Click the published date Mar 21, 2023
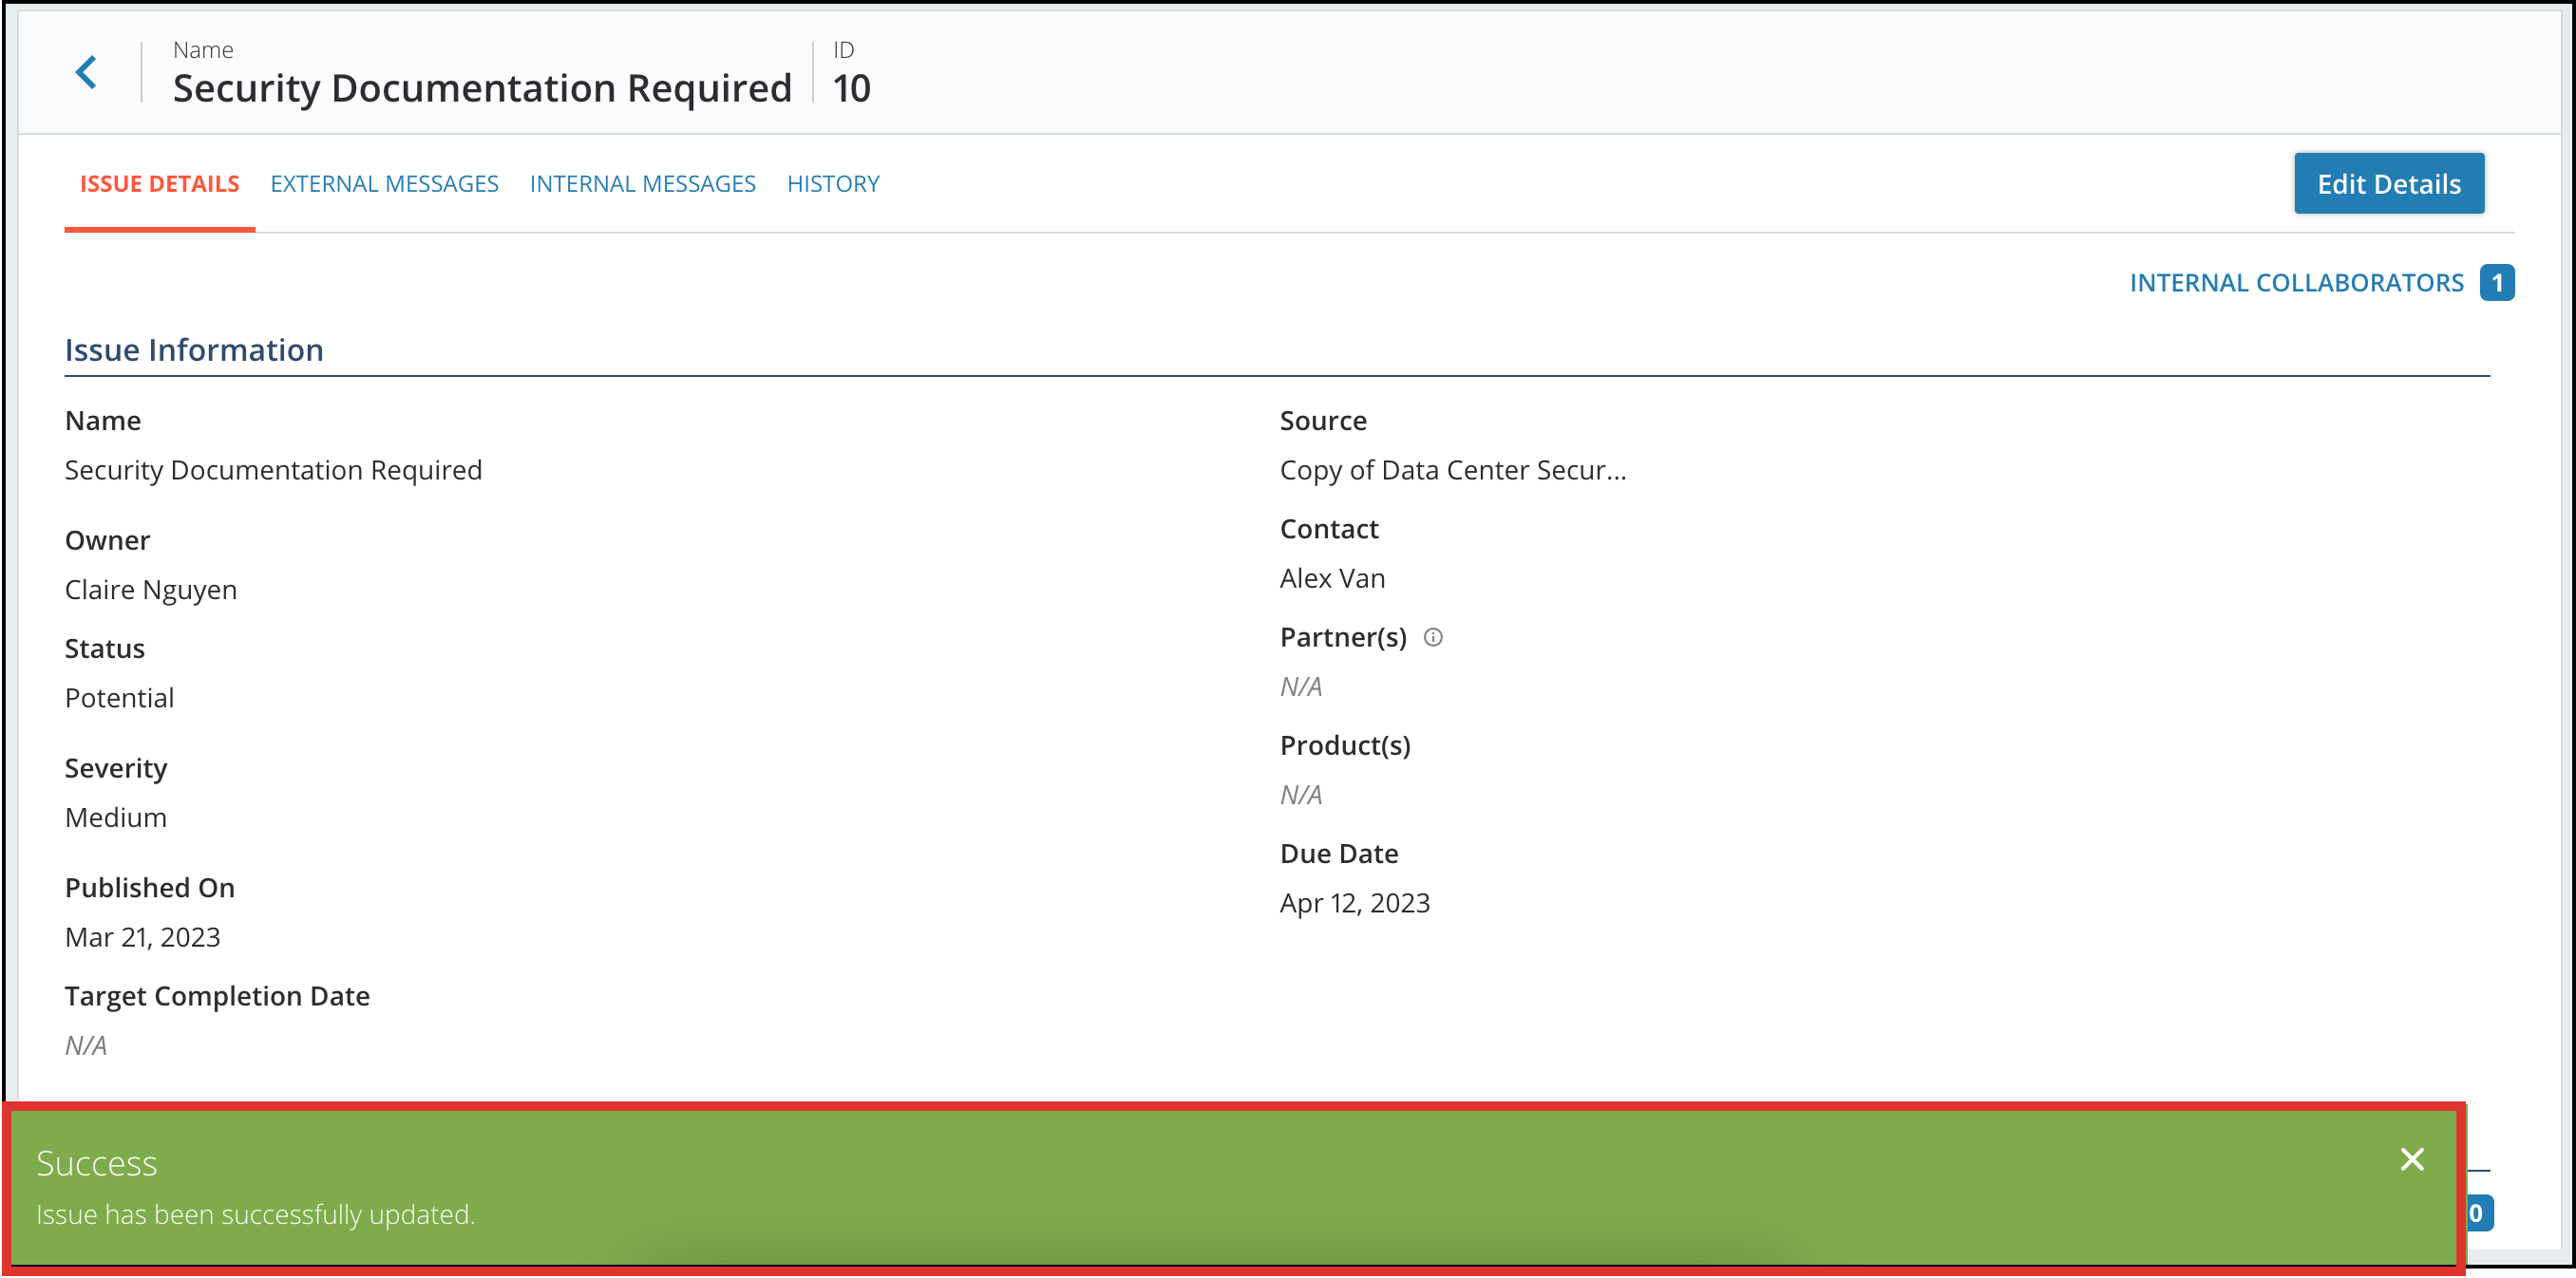This screenshot has height=1278, width=2576. 142,937
